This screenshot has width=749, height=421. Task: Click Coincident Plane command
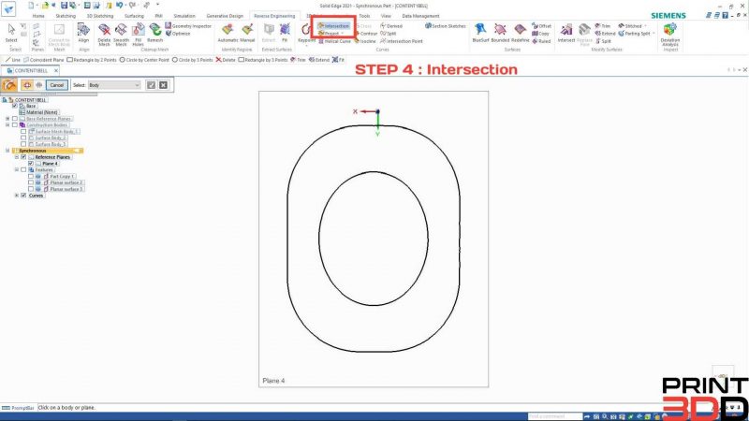pyautogui.click(x=43, y=60)
